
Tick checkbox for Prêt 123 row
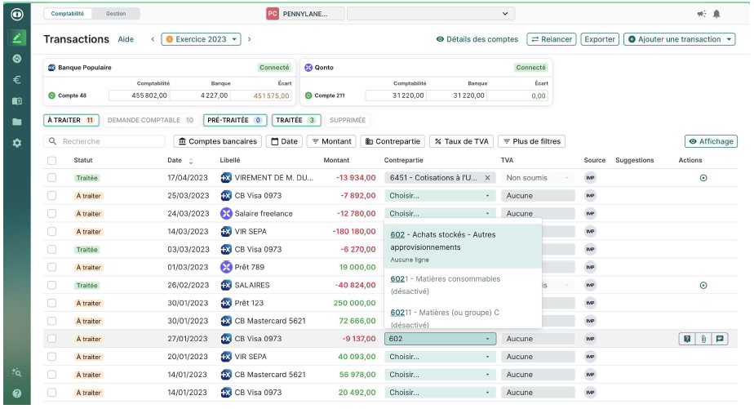[x=52, y=303]
